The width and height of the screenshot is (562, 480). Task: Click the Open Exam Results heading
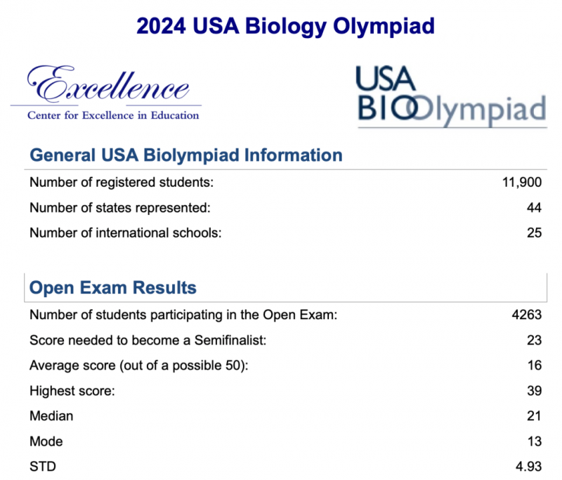(x=113, y=287)
